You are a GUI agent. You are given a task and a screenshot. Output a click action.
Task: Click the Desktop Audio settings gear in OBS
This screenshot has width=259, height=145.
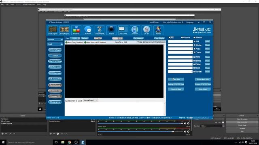click(x=188, y=132)
